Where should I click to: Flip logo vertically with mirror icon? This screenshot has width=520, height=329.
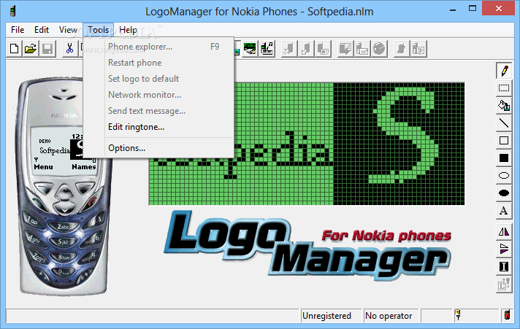[x=504, y=249]
